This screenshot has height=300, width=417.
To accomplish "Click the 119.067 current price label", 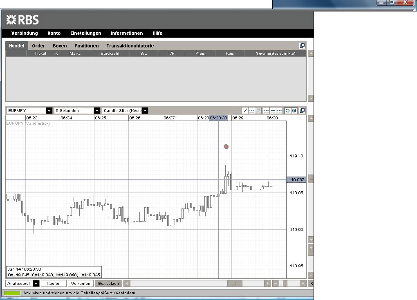I will pyautogui.click(x=296, y=180).
